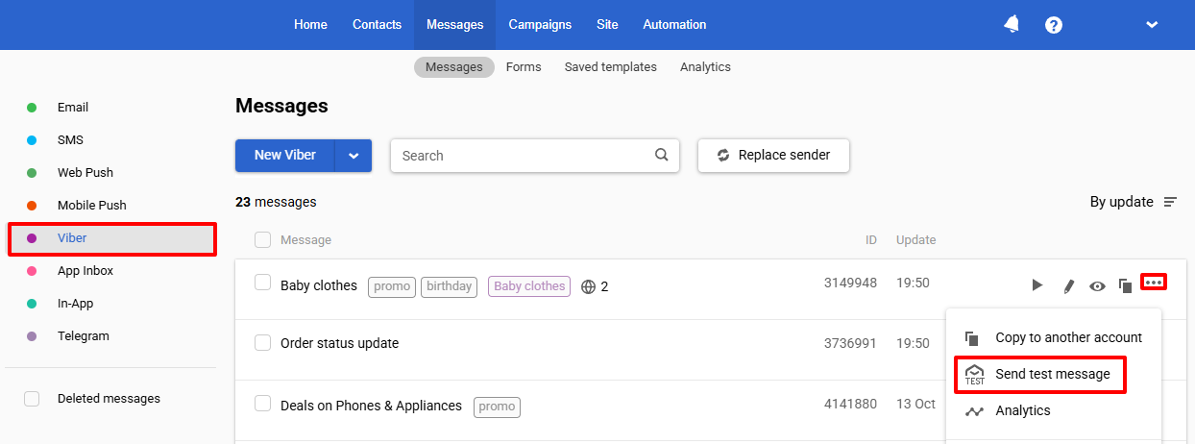Choose Analytics entry in dropdown menu

(1054, 410)
